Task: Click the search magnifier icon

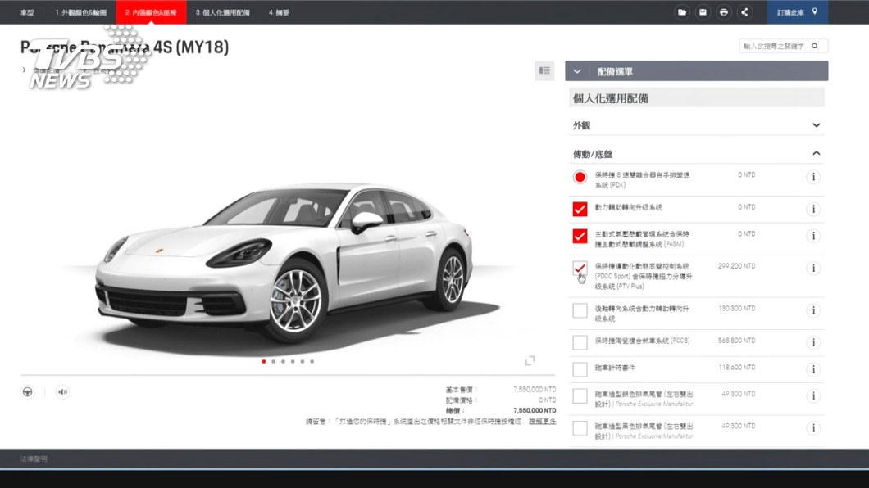Action: coord(815,46)
